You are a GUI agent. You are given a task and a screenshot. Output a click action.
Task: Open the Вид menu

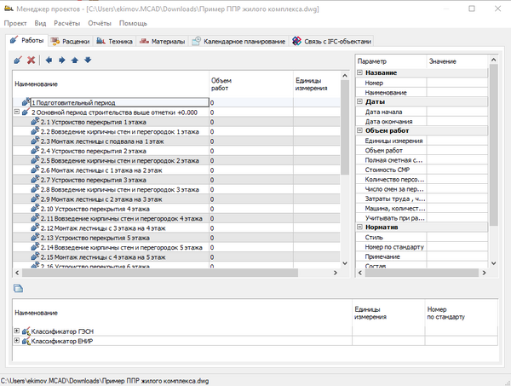coord(40,23)
